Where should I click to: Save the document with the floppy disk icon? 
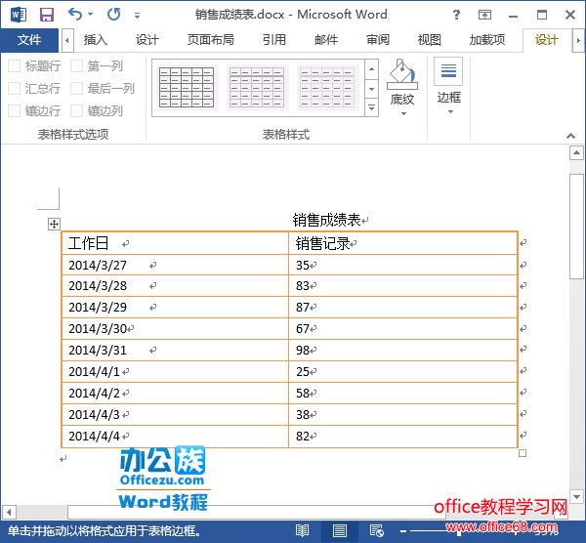pos(47,15)
